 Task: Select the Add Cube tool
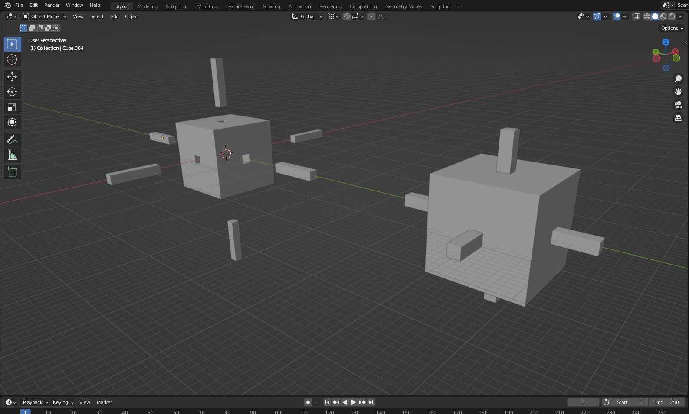coord(12,172)
